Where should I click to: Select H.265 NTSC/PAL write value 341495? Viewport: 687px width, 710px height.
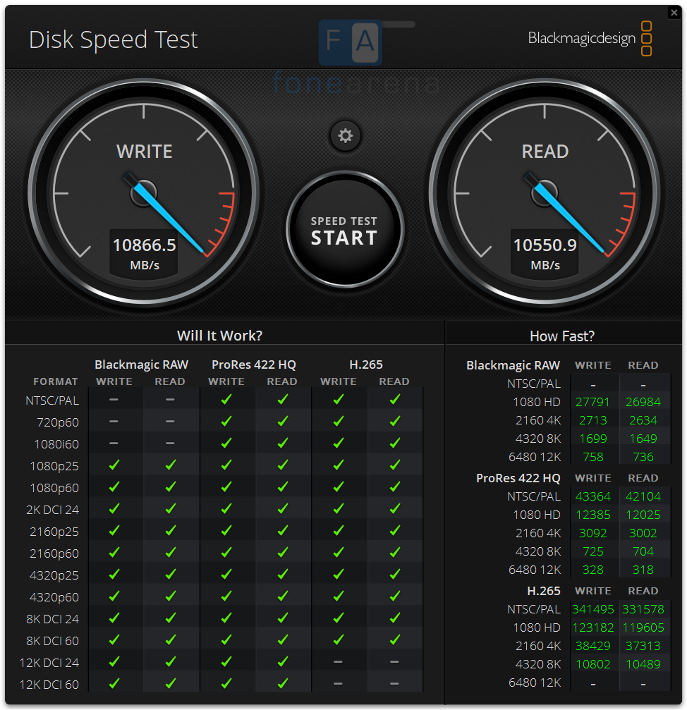[592, 609]
